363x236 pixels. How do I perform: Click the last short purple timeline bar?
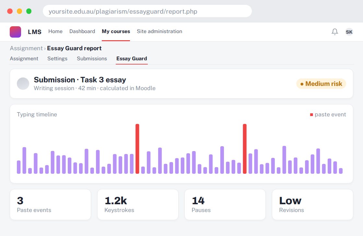point(341,171)
